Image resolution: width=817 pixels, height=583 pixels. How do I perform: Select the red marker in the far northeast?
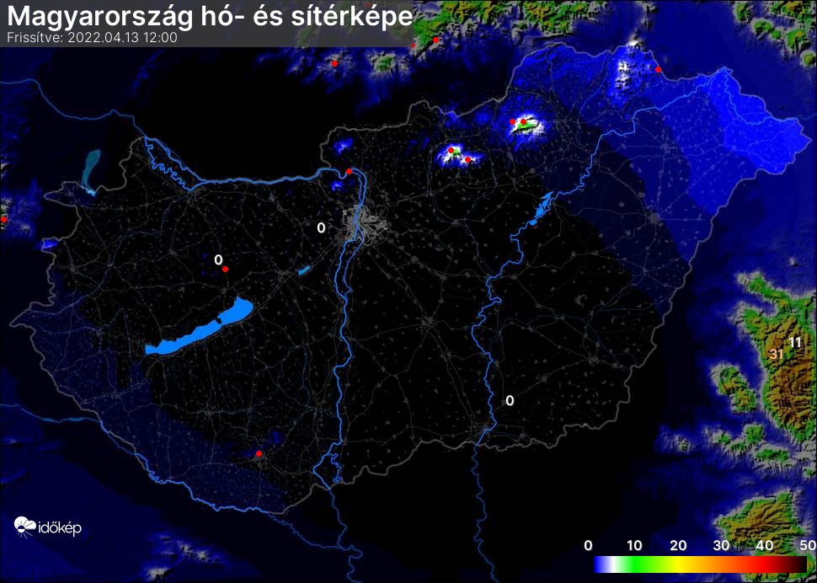click(658, 69)
